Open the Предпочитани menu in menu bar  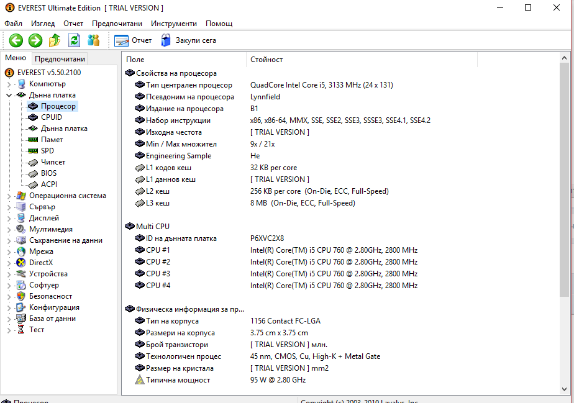(x=117, y=24)
